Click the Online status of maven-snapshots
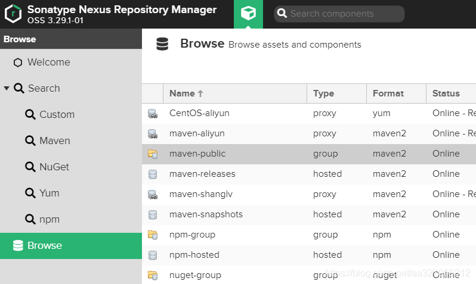 pyautogui.click(x=446, y=214)
